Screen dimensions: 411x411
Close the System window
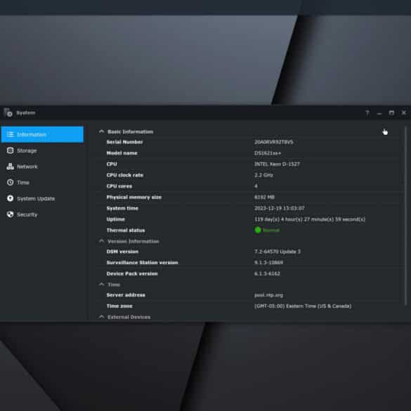[404, 112]
